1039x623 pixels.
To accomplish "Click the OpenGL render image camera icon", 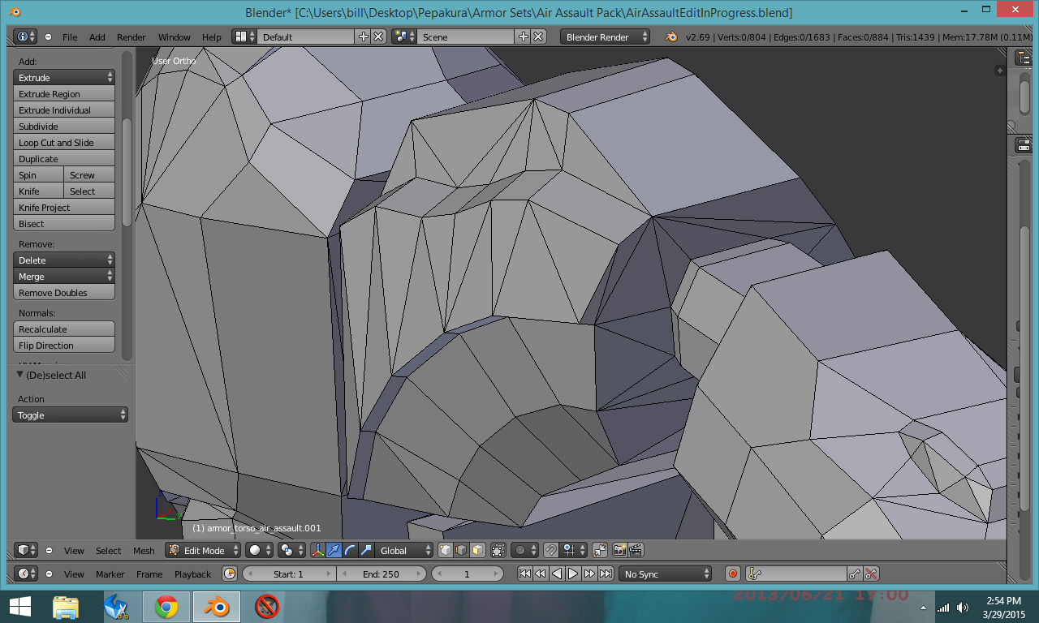I will pyautogui.click(x=620, y=550).
